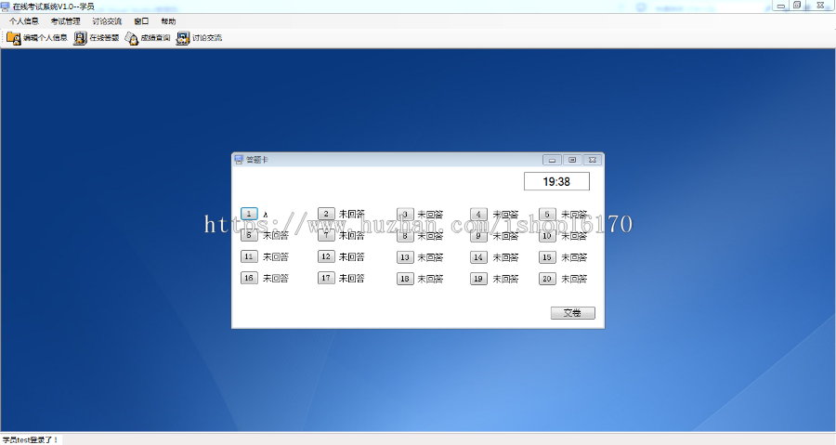Submit the exam with the 交卷 button
The height and width of the screenshot is (445, 836).
coord(572,313)
